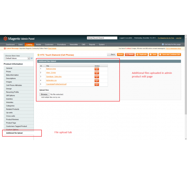
Task: Select the Meta Information tab
Action: click(x=19, y=75)
